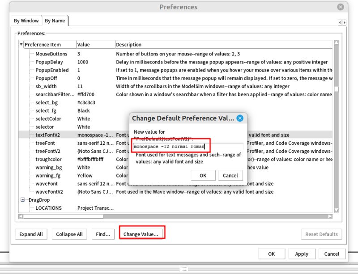Apply the preference changes
Image resolution: width=358 pixels, height=275 pixels.
click(x=302, y=254)
